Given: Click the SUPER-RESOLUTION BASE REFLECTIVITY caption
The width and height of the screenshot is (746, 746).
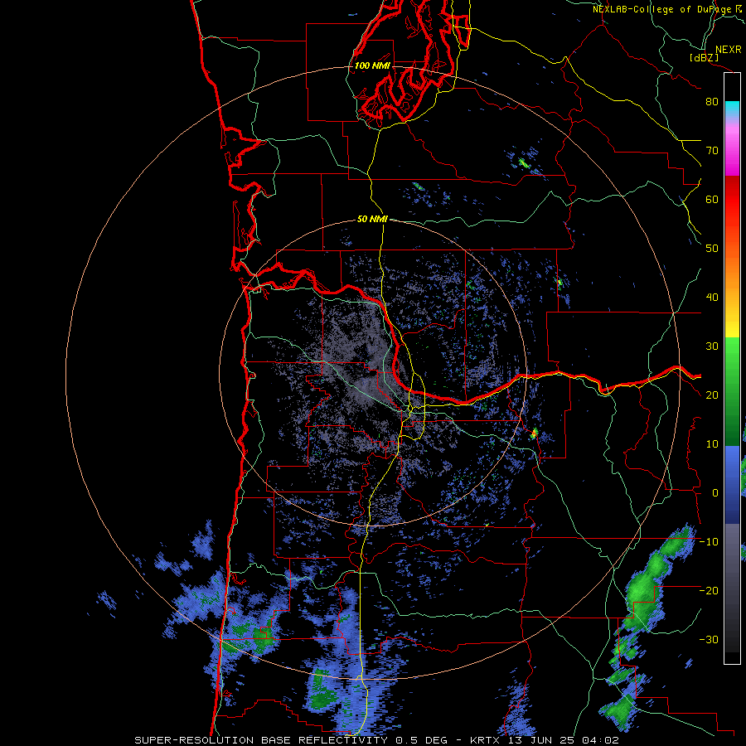Looking at the screenshot, I should (x=261, y=740).
